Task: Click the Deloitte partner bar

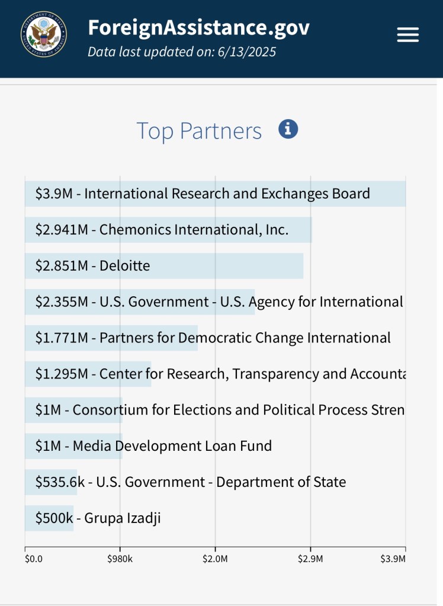Action: point(164,266)
